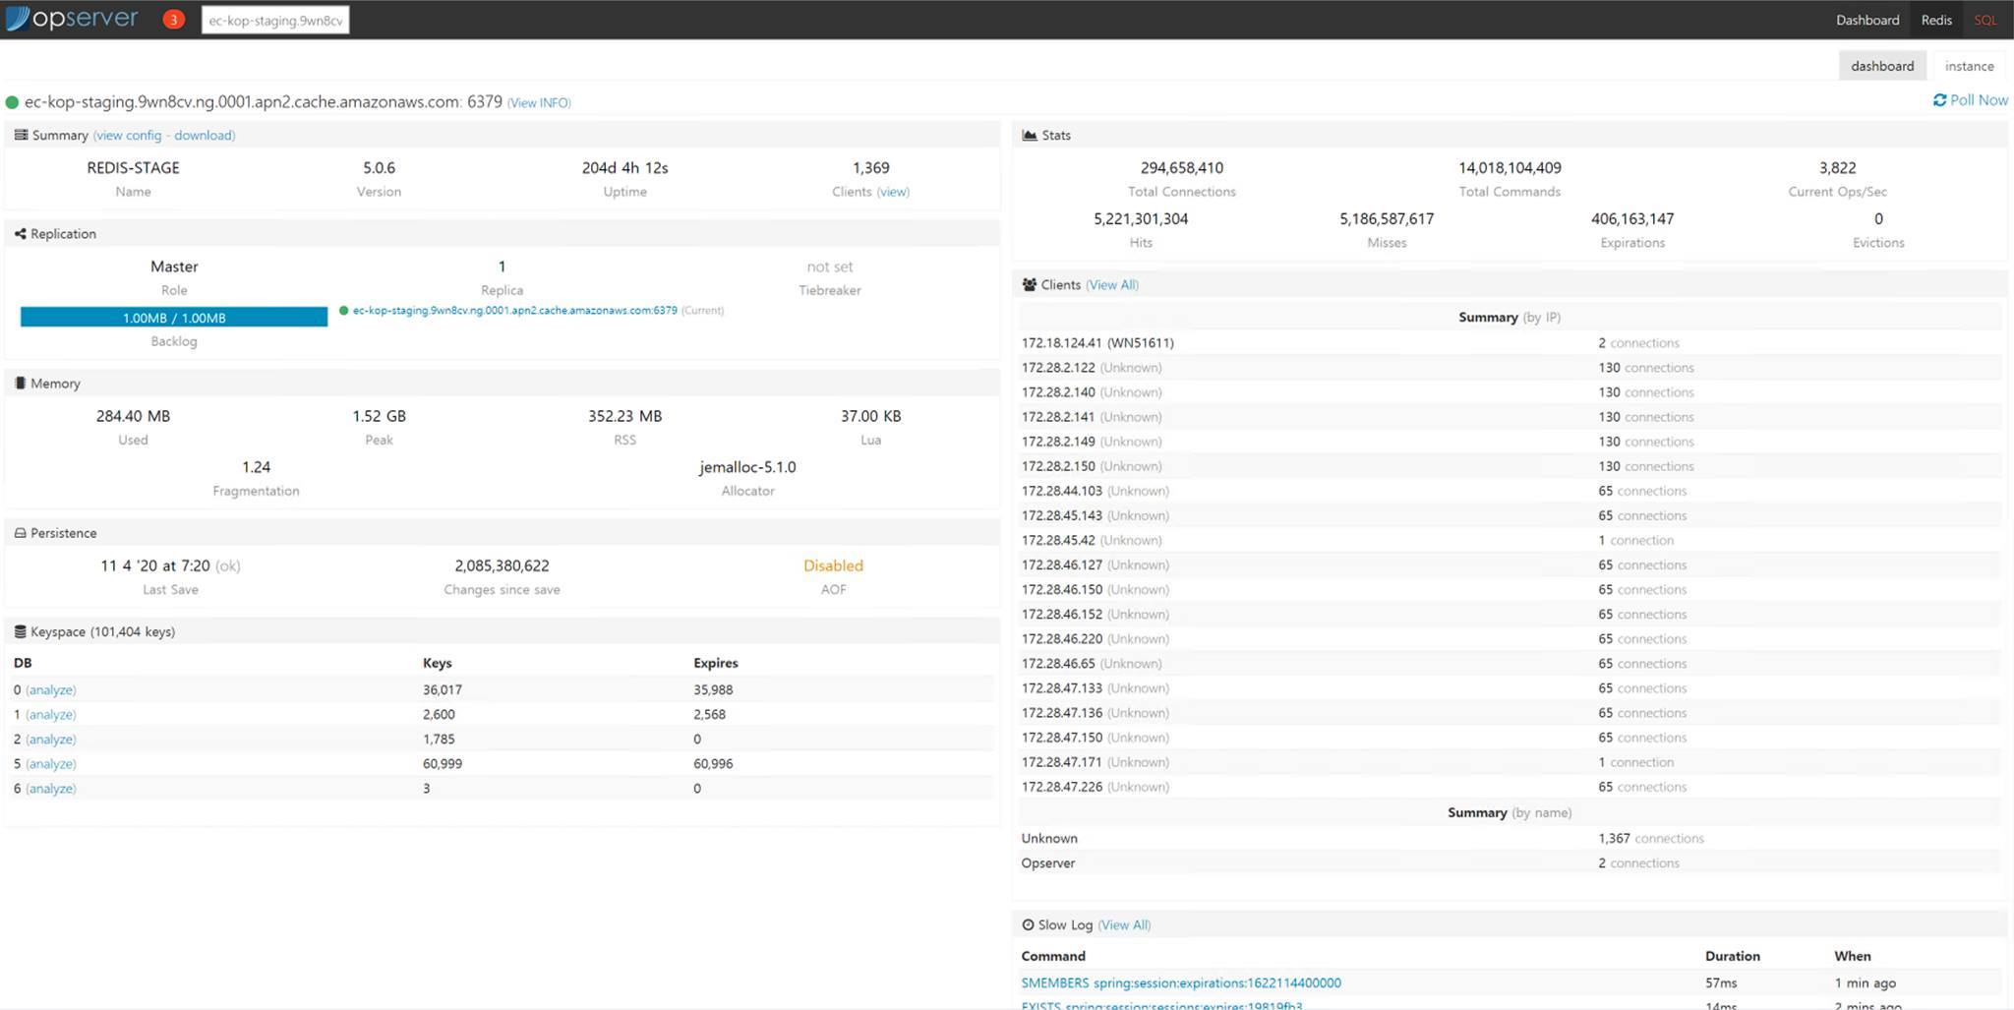Click the not set Tiebreaker value
This screenshot has width=2014, height=1010.
click(830, 267)
